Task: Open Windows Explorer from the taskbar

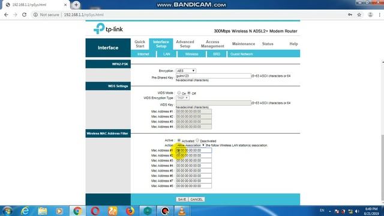Action: (43, 211)
